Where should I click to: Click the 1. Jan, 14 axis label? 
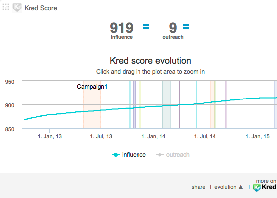point(153,136)
